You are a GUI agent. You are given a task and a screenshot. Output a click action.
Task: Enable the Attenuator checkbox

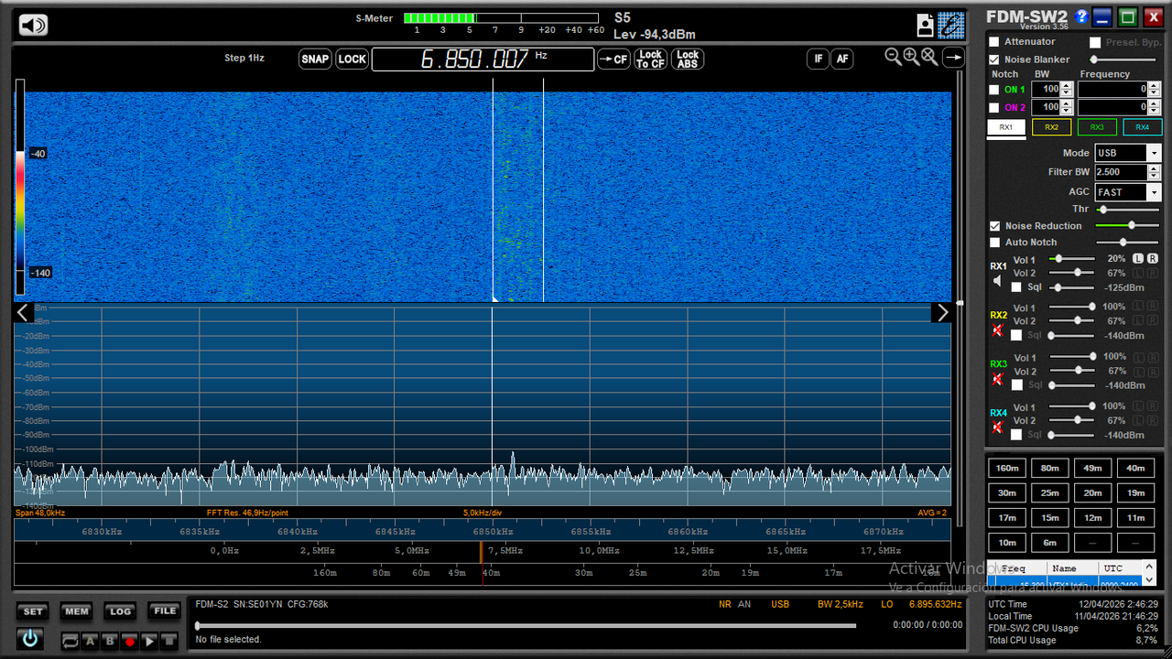(994, 42)
